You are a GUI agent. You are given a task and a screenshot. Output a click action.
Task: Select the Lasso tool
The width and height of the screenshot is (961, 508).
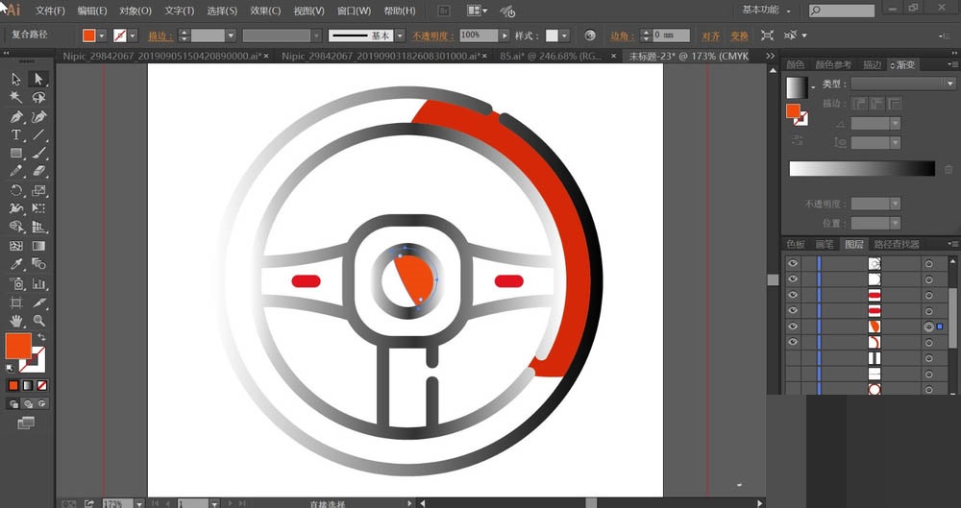coord(38,97)
